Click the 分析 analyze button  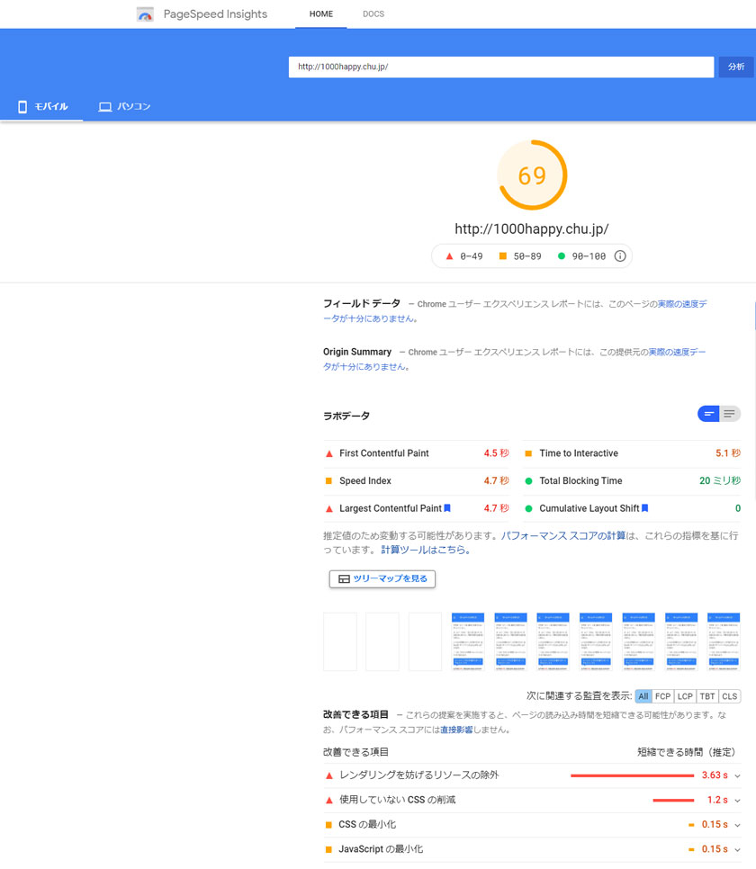pyautogui.click(x=736, y=67)
